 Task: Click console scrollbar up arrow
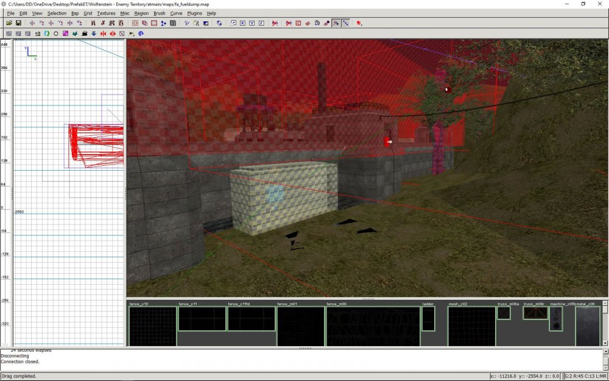pyautogui.click(x=605, y=352)
